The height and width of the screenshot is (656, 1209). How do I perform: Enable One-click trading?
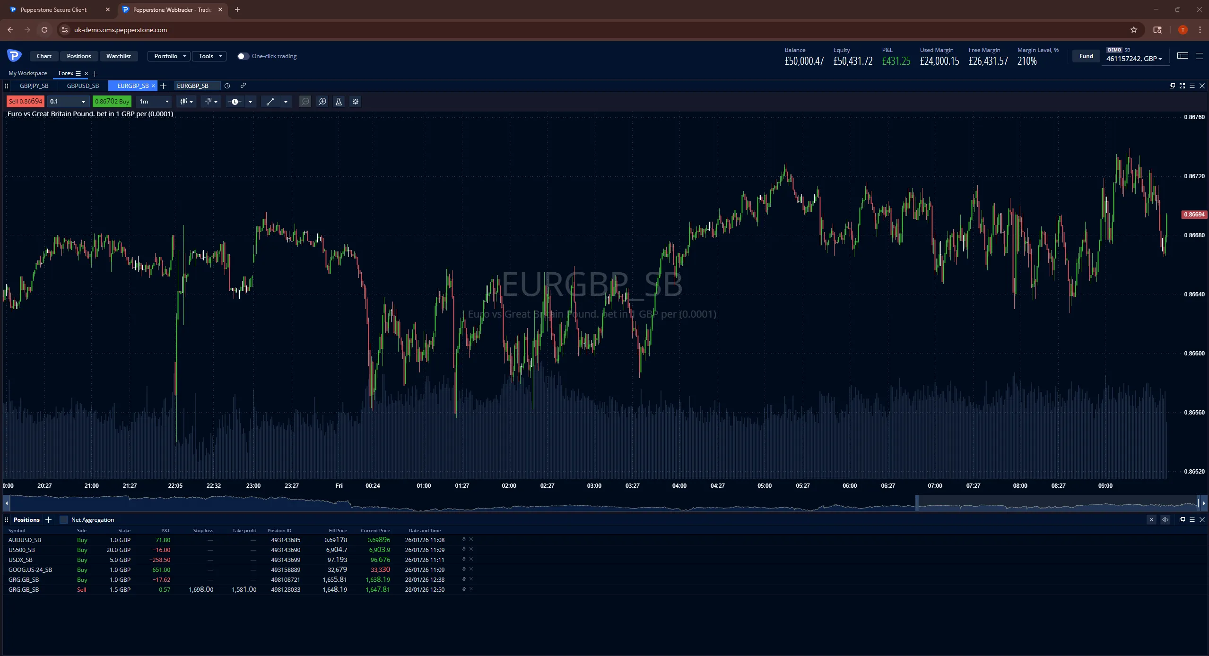pos(243,56)
